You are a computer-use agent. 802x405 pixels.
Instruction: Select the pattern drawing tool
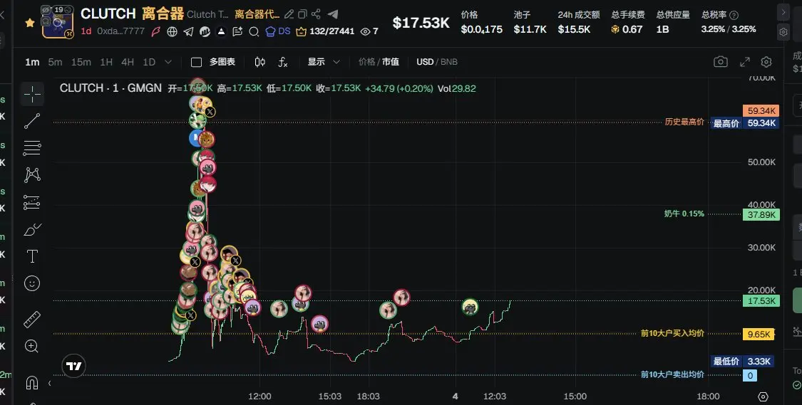[31, 175]
